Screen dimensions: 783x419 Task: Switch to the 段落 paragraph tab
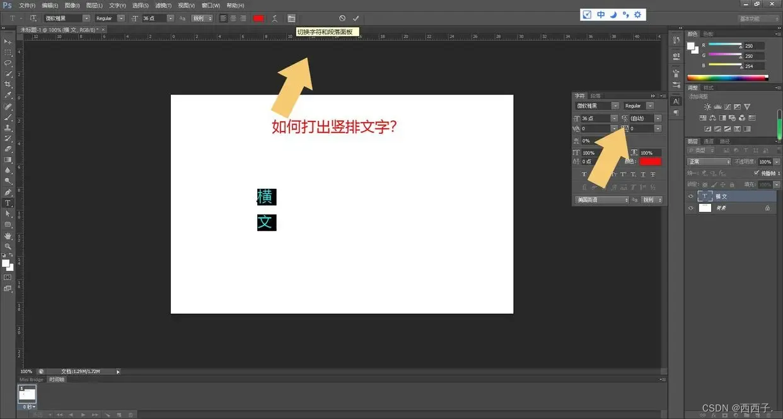click(595, 96)
